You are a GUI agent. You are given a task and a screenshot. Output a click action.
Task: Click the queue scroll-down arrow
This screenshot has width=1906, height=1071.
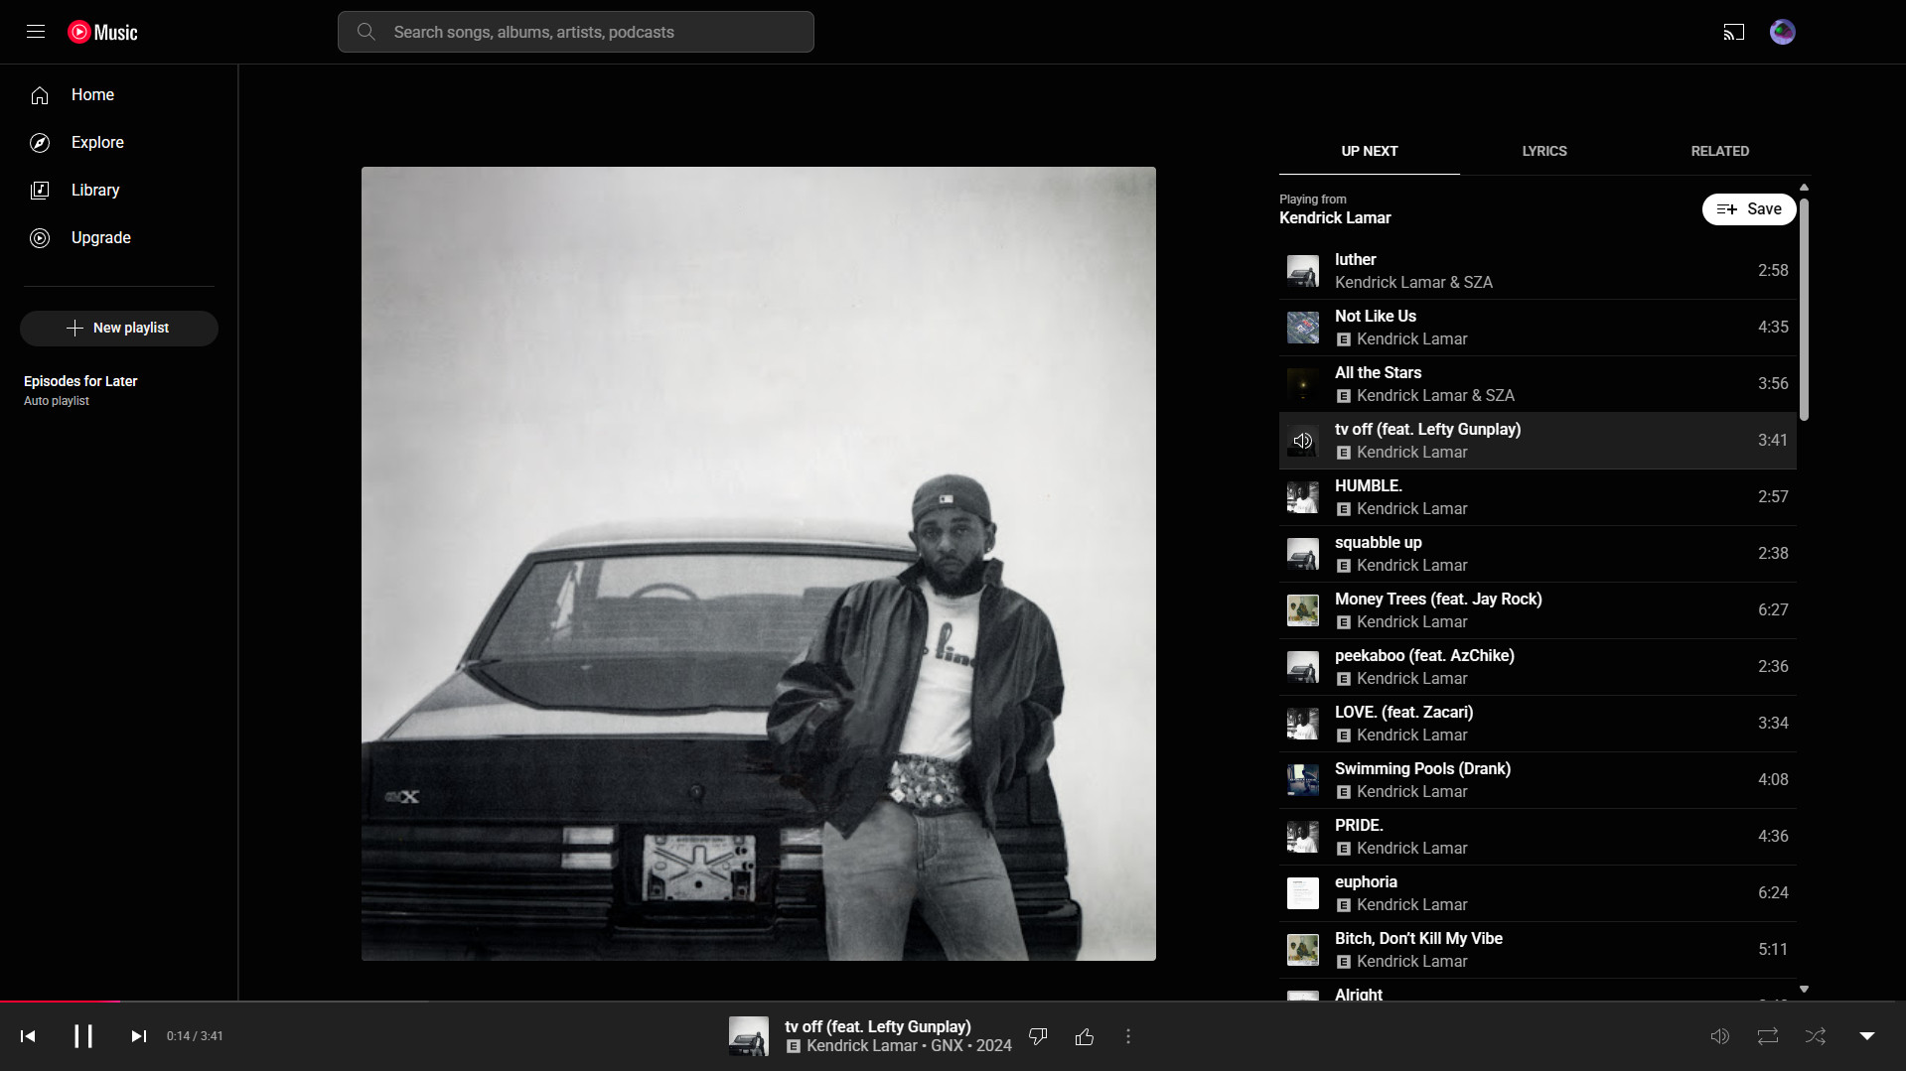tap(1804, 990)
